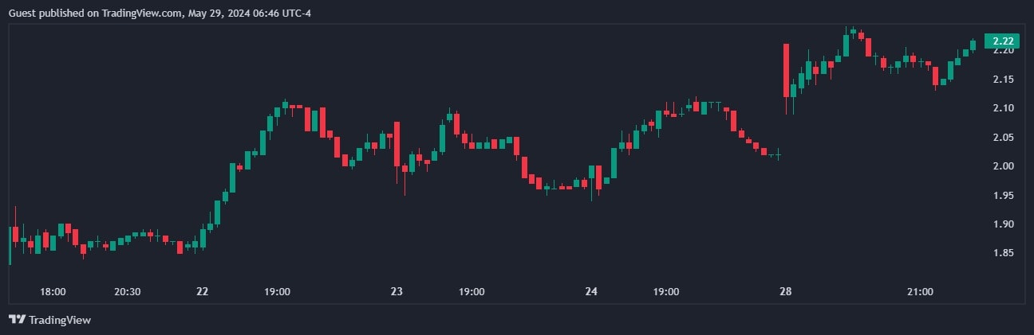Click the TradingView logo icon

[17, 319]
